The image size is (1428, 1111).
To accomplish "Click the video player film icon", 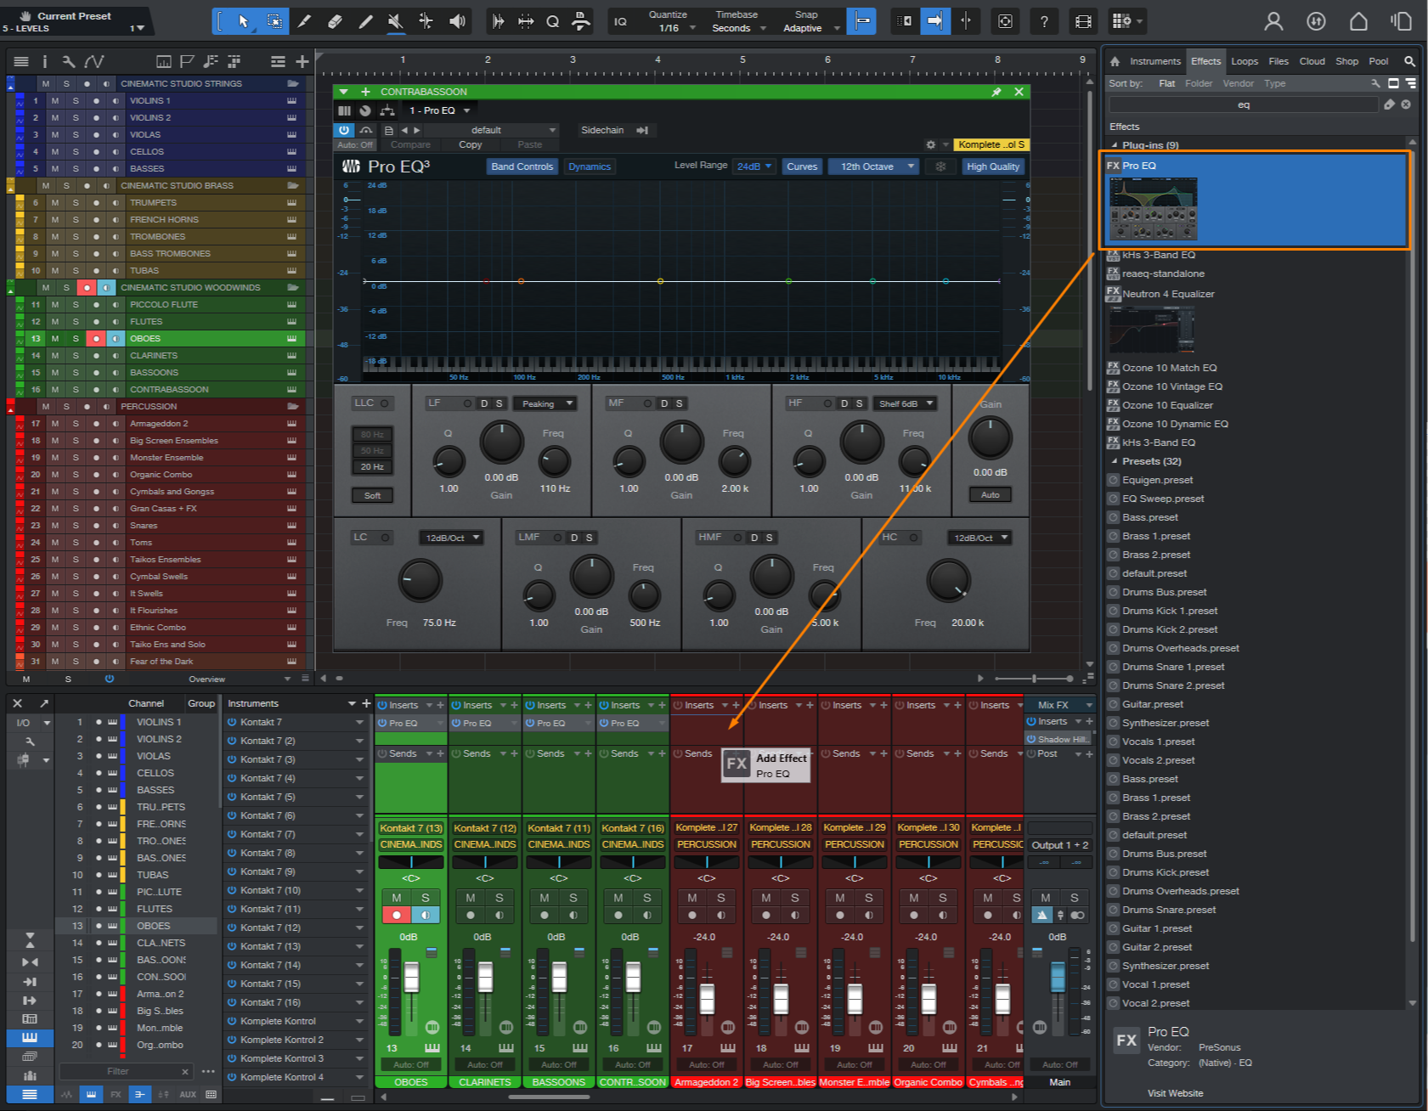I will point(1083,21).
